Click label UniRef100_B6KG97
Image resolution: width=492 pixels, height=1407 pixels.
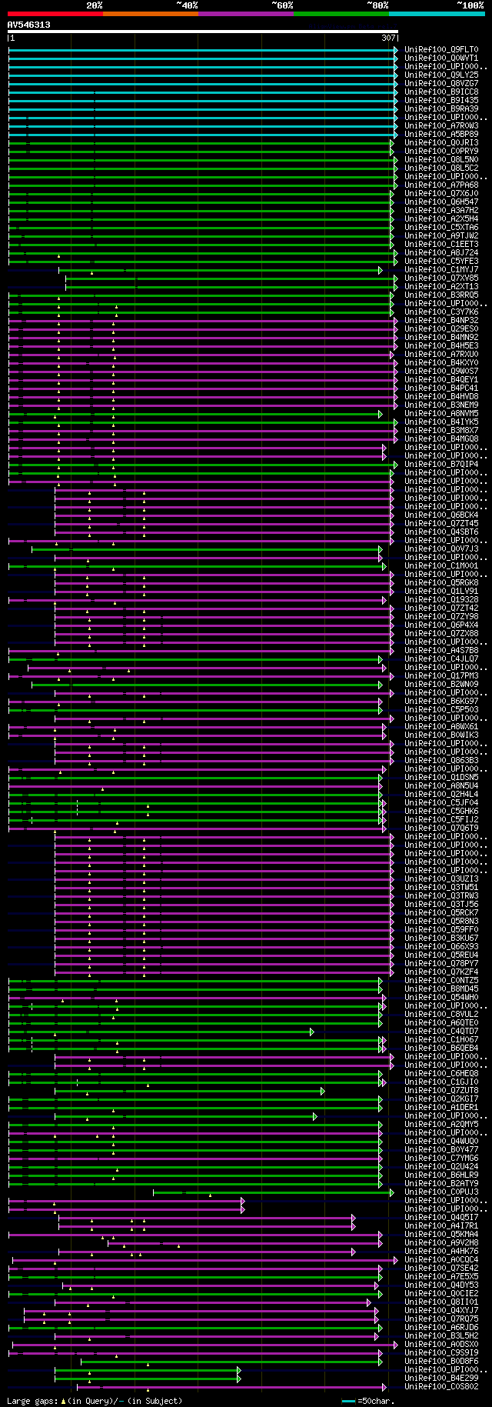441,702
